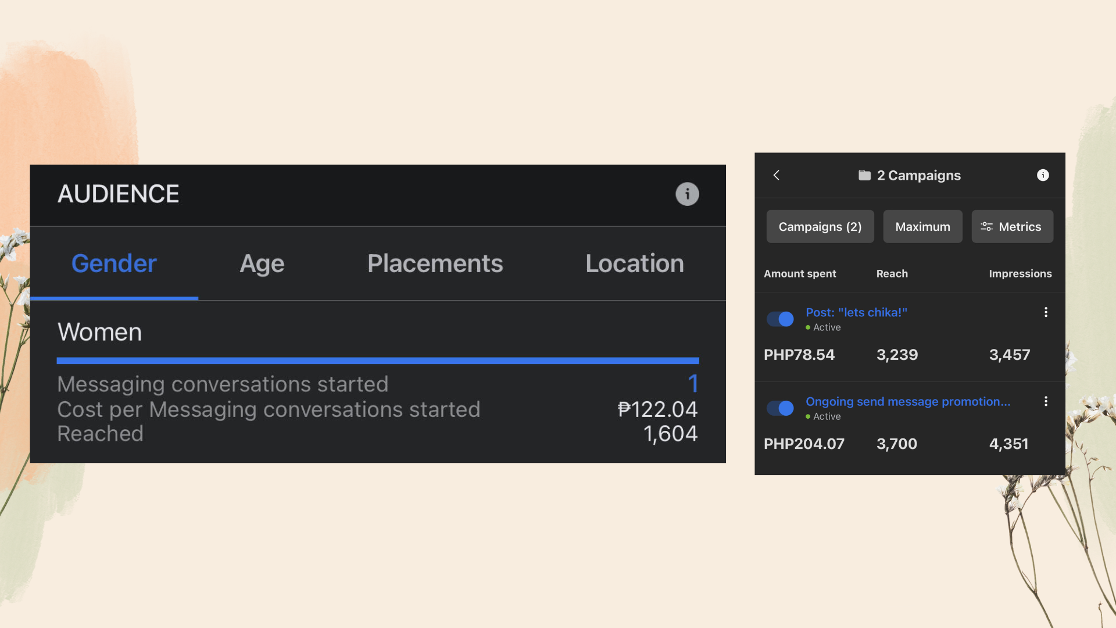This screenshot has width=1116, height=628.
Task: Click green Active status dot under lets chika
Action: (x=808, y=327)
